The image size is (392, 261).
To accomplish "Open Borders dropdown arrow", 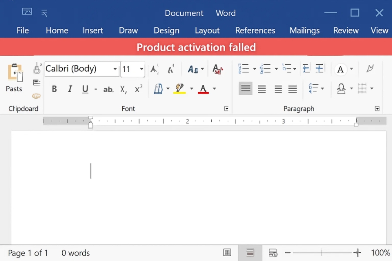I will click(x=372, y=88).
